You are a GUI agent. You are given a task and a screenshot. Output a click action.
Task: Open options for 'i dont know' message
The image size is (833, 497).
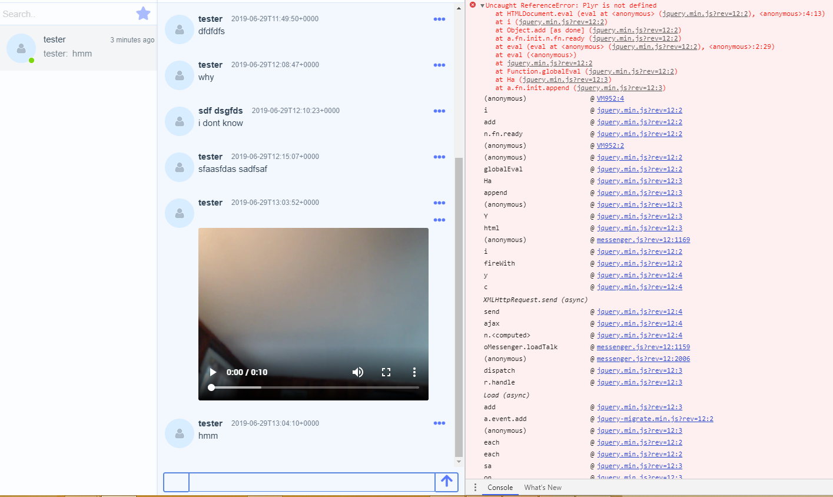439,111
